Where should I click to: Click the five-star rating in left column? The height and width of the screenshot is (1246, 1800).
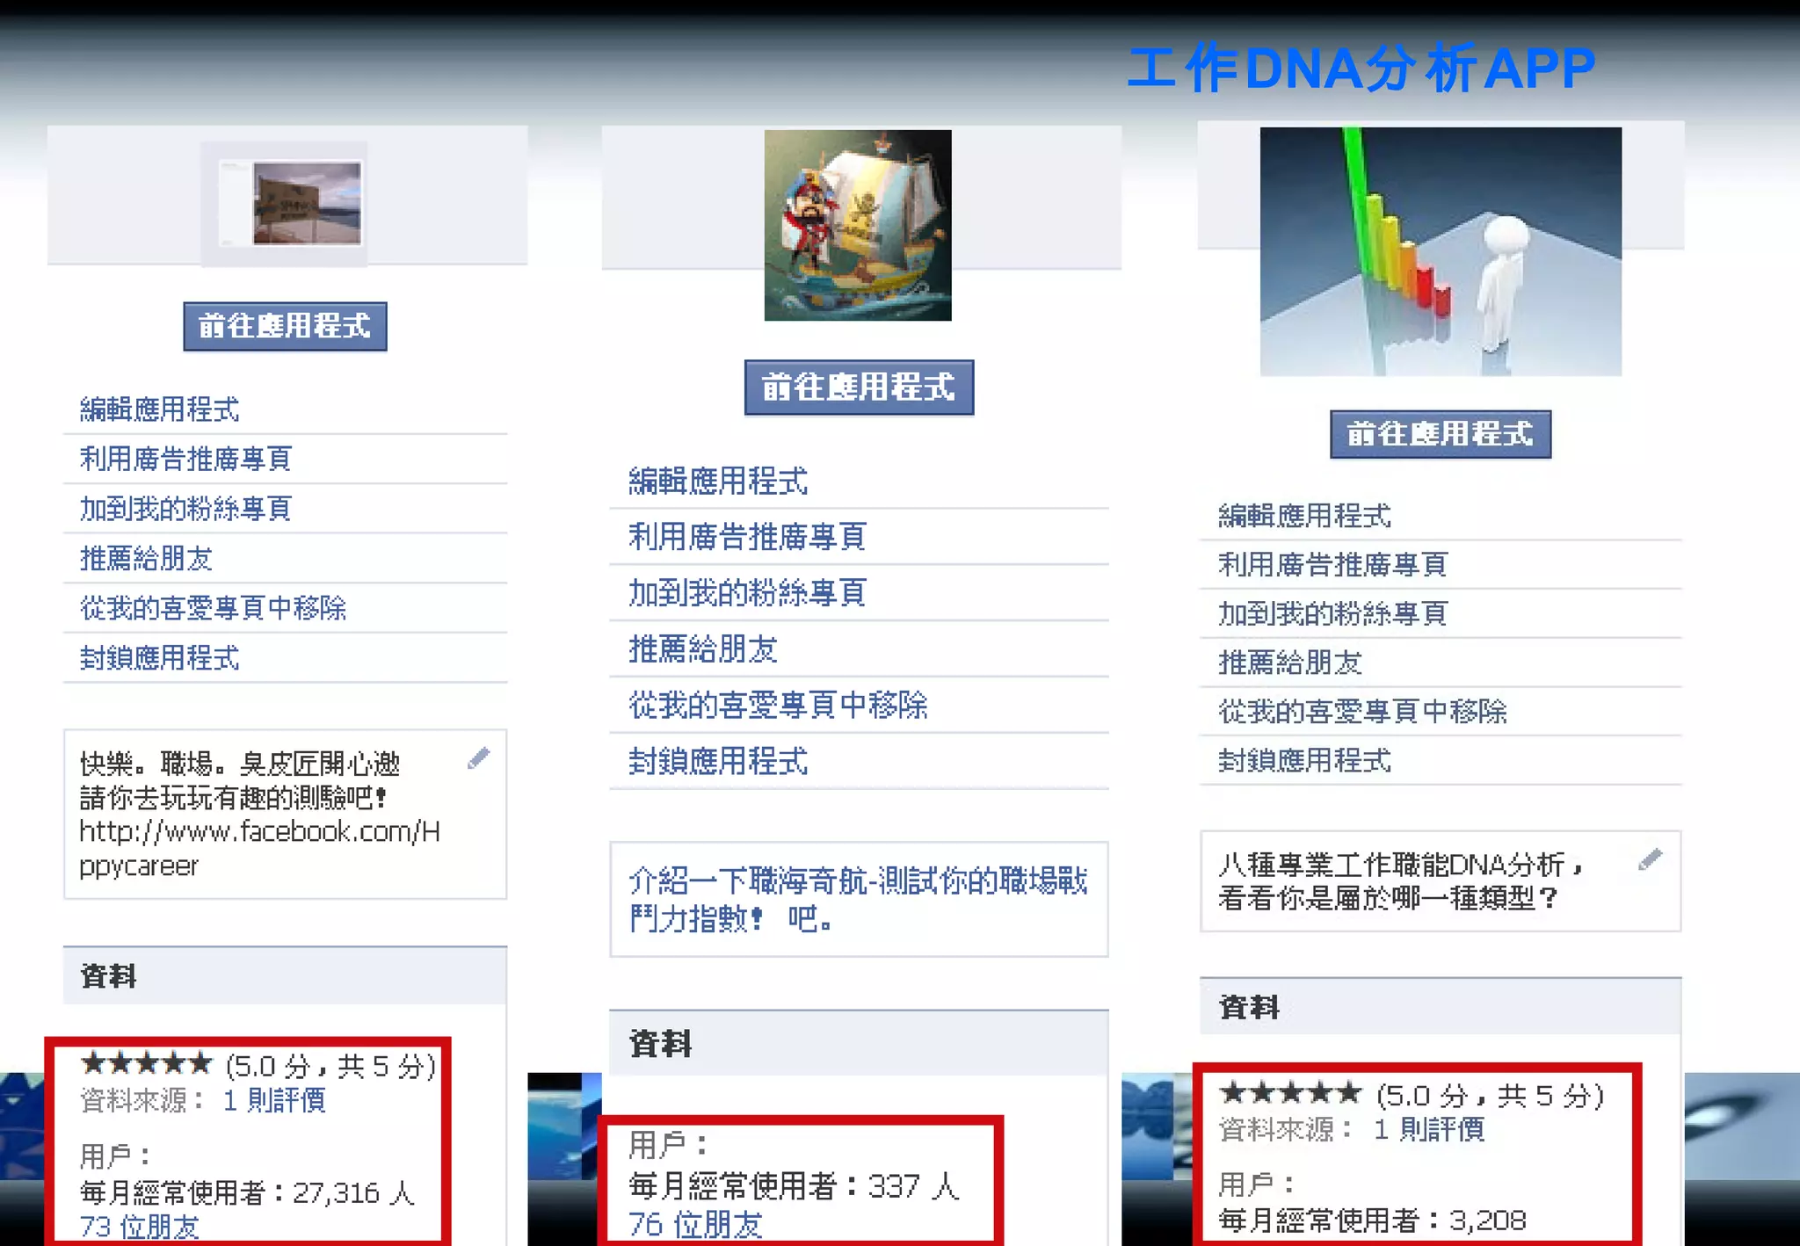click(x=146, y=1063)
